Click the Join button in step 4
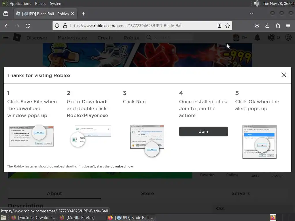This screenshot has height=221, width=295. coord(203,131)
